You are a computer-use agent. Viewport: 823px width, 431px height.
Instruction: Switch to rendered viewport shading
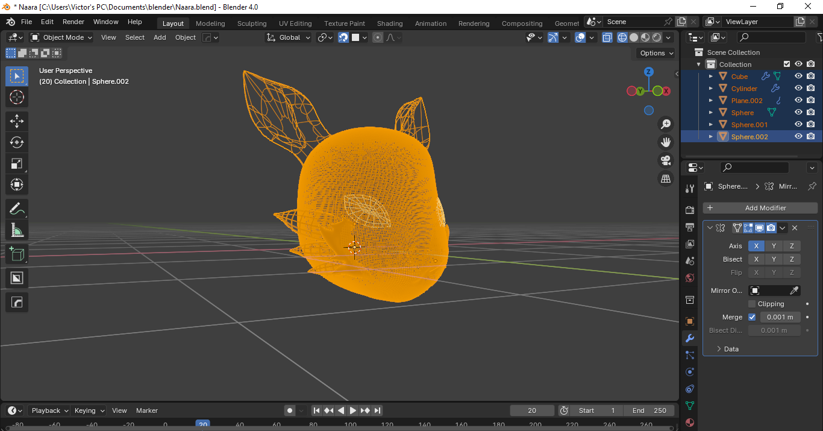657,37
